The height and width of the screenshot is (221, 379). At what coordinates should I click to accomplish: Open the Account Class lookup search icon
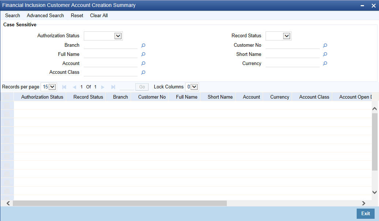pyautogui.click(x=143, y=72)
